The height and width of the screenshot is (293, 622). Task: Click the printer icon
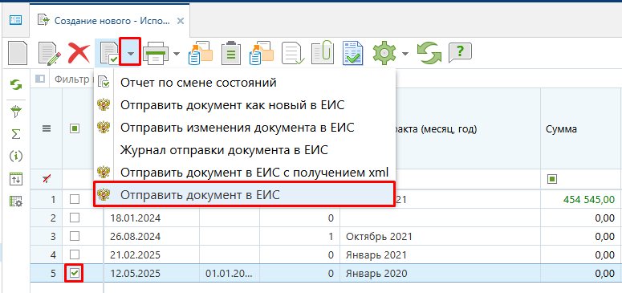coord(157,53)
